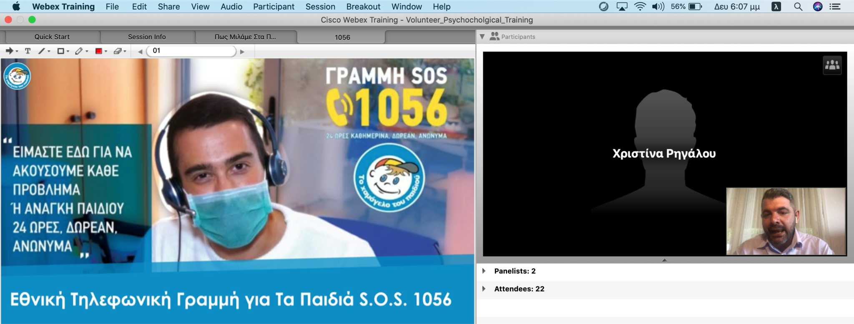Expand the Panelists: 2 list

484,271
